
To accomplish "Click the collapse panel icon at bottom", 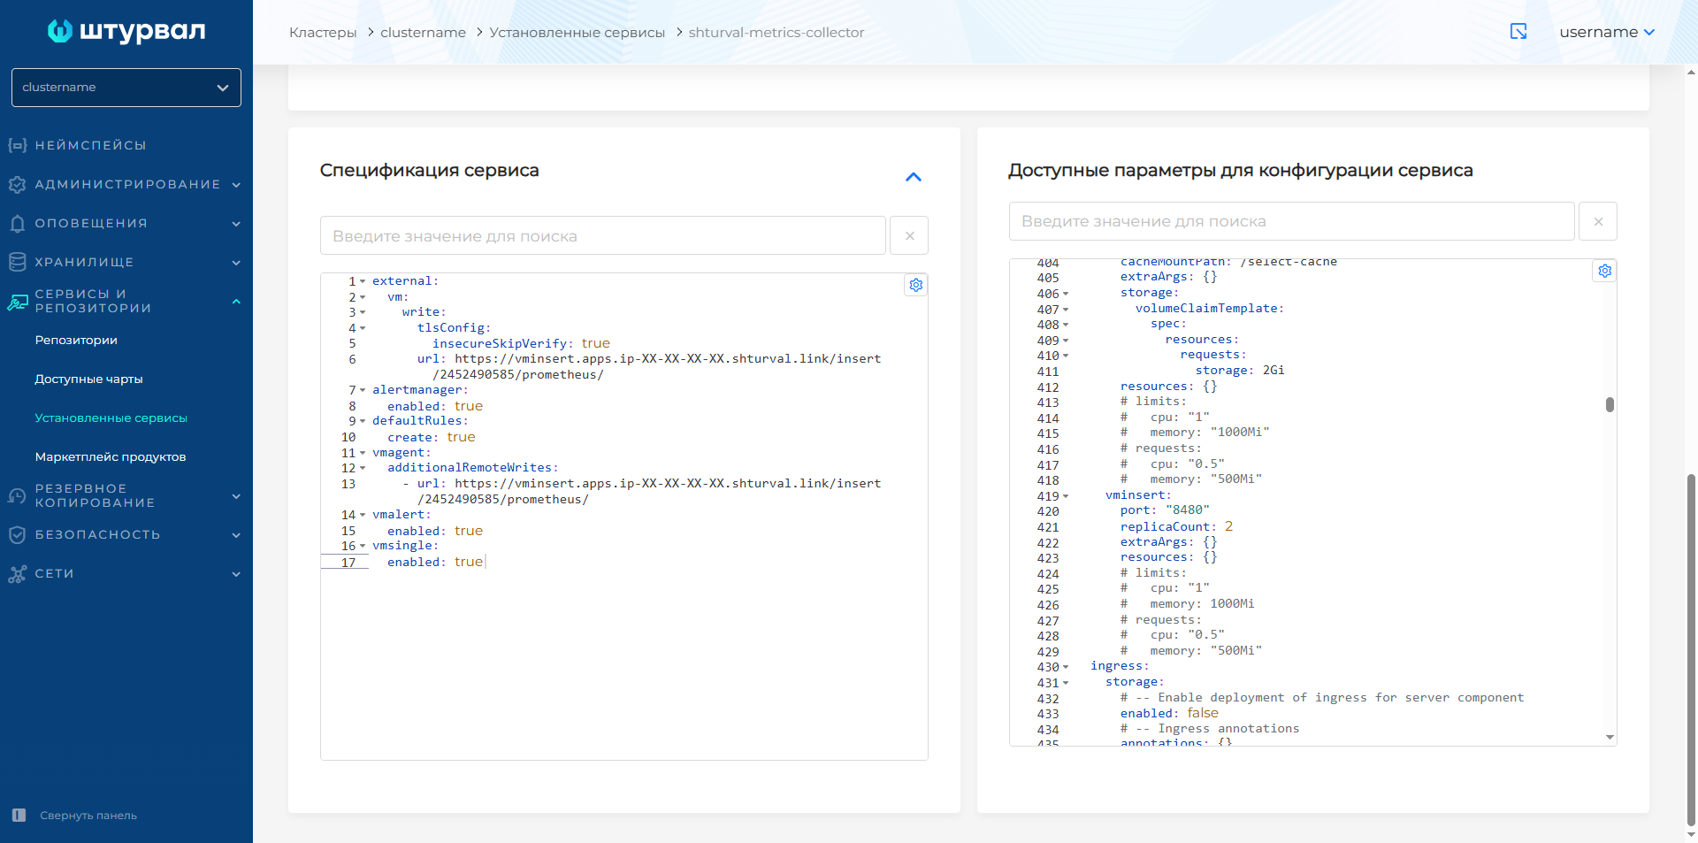I will click(x=19, y=816).
